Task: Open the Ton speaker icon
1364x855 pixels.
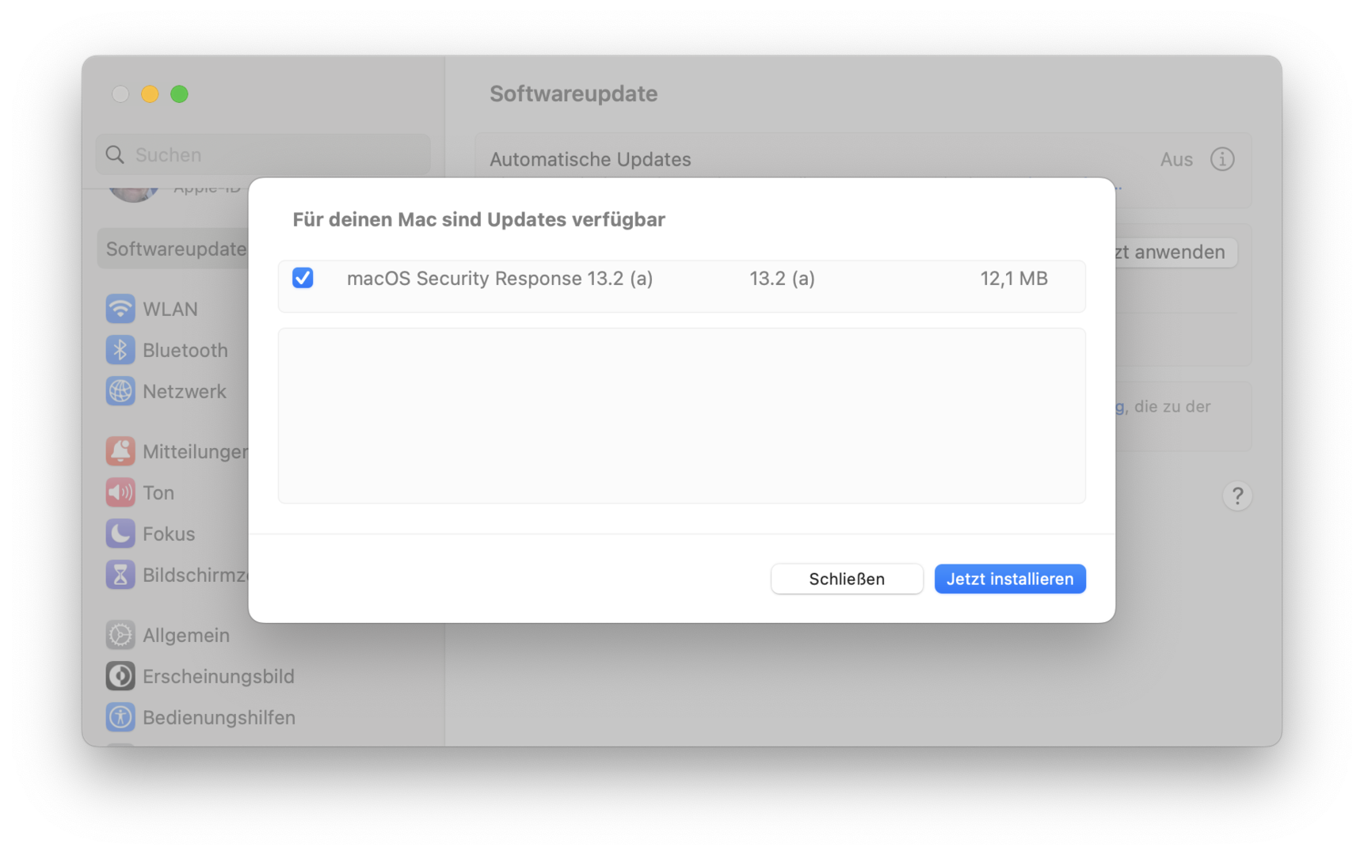Action: click(x=120, y=492)
